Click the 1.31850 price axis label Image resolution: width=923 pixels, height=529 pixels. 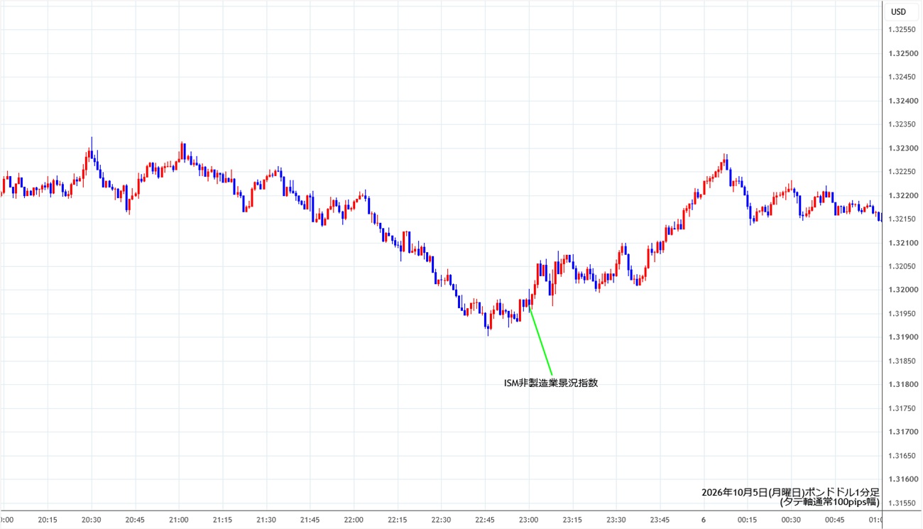(901, 361)
